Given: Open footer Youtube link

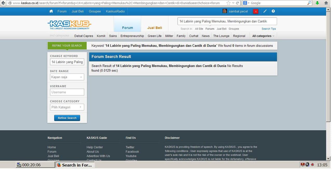Looking at the screenshot, I should pos(131,156).
